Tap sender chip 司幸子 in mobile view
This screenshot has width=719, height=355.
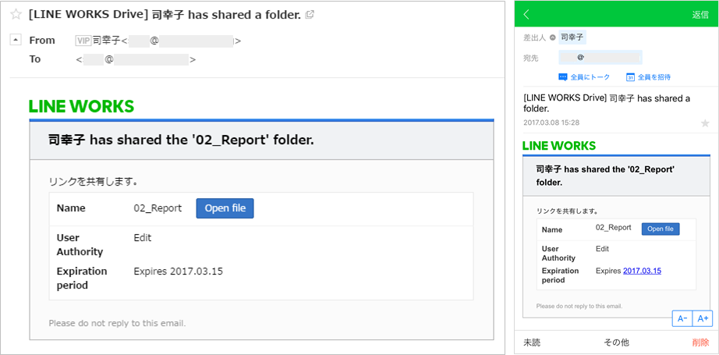click(x=572, y=37)
